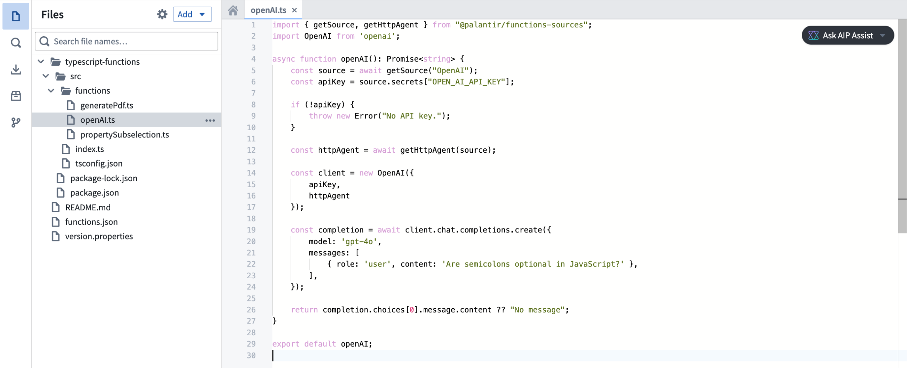Click the save icon in the sidebar
The image size is (907, 368).
pyautogui.click(x=15, y=96)
